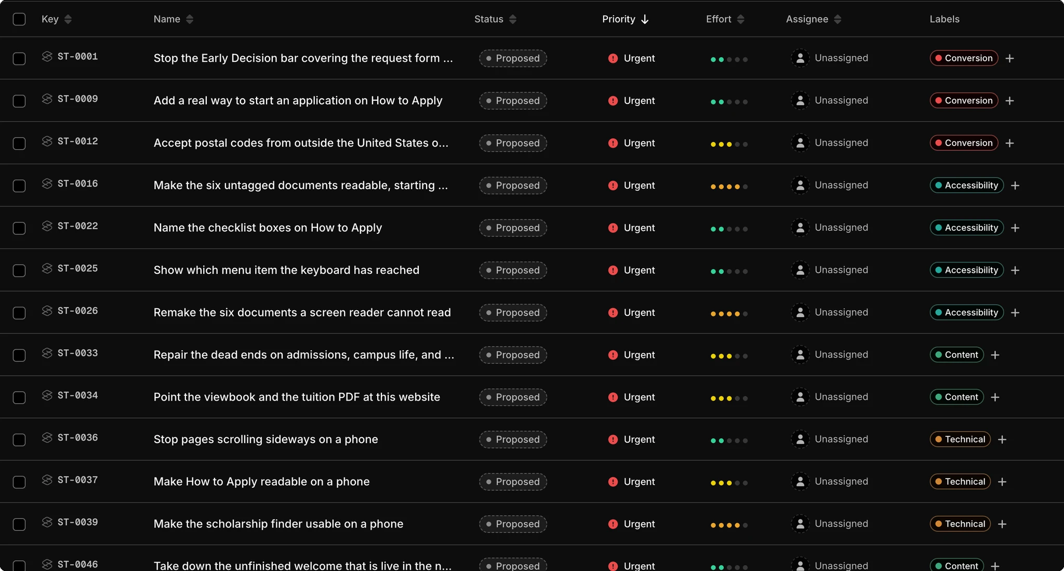
Task: Click the story icon beside ST-0001
Action: [47, 57]
